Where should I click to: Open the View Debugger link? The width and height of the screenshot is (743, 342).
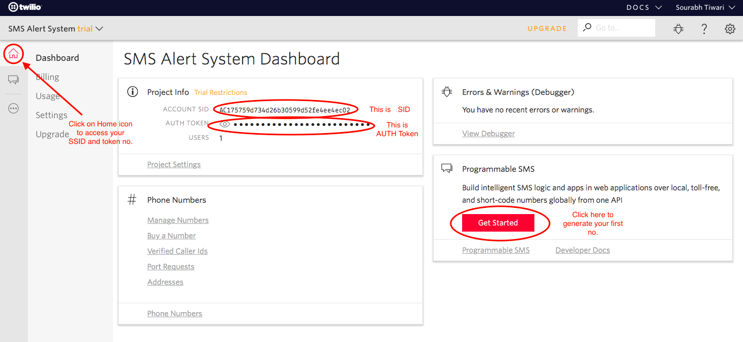[x=488, y=134]
